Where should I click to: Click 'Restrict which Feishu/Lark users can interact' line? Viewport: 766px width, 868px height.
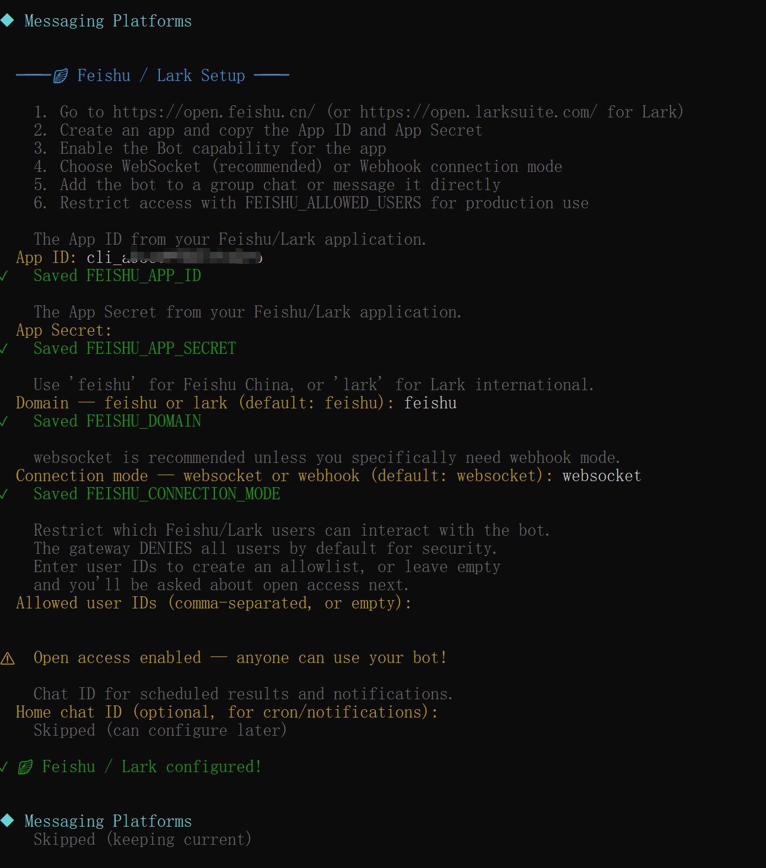tap(292, 530)
